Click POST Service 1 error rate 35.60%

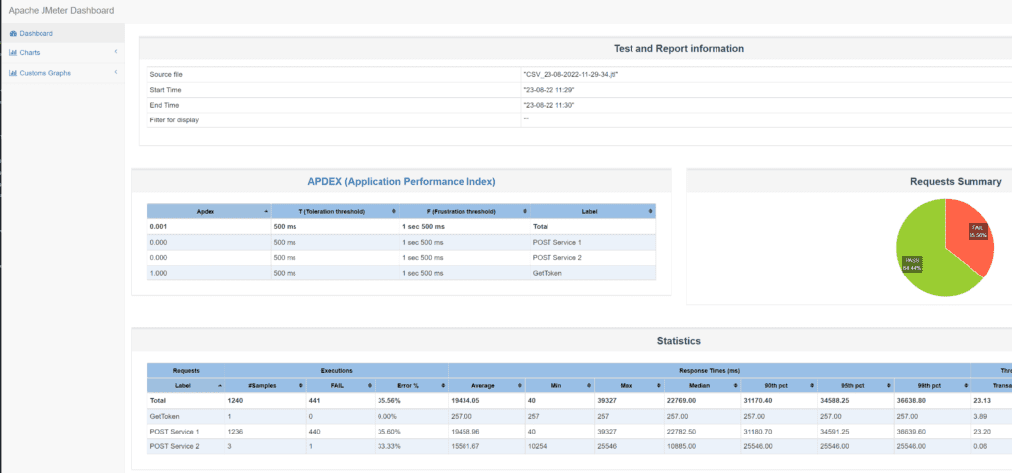387,432
